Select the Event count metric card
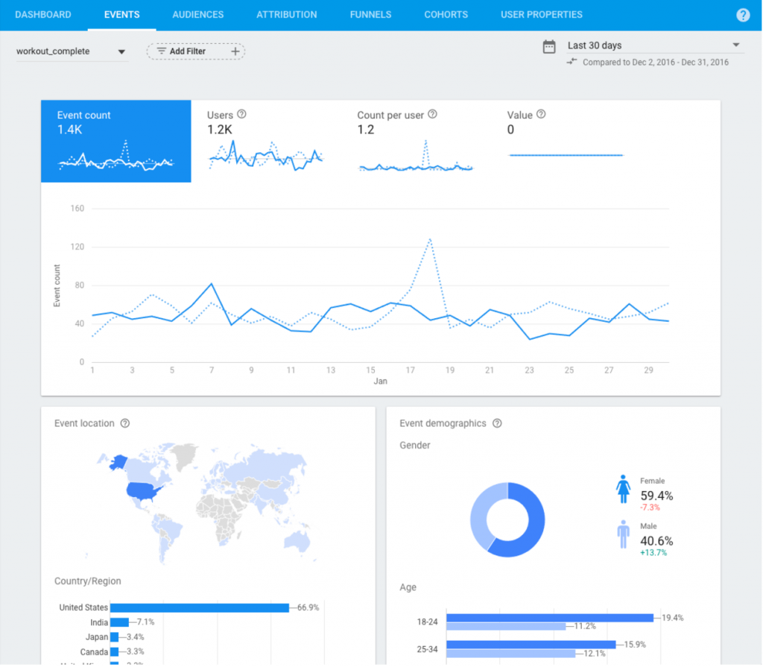 click(x=115, y=141)
